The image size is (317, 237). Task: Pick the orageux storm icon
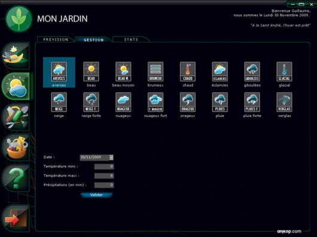(188, 102)
